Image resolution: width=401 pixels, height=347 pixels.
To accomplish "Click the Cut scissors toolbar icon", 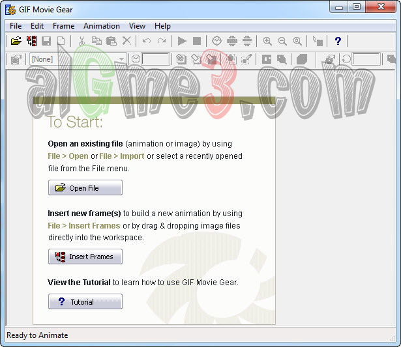I will click(x=82, y=41).
